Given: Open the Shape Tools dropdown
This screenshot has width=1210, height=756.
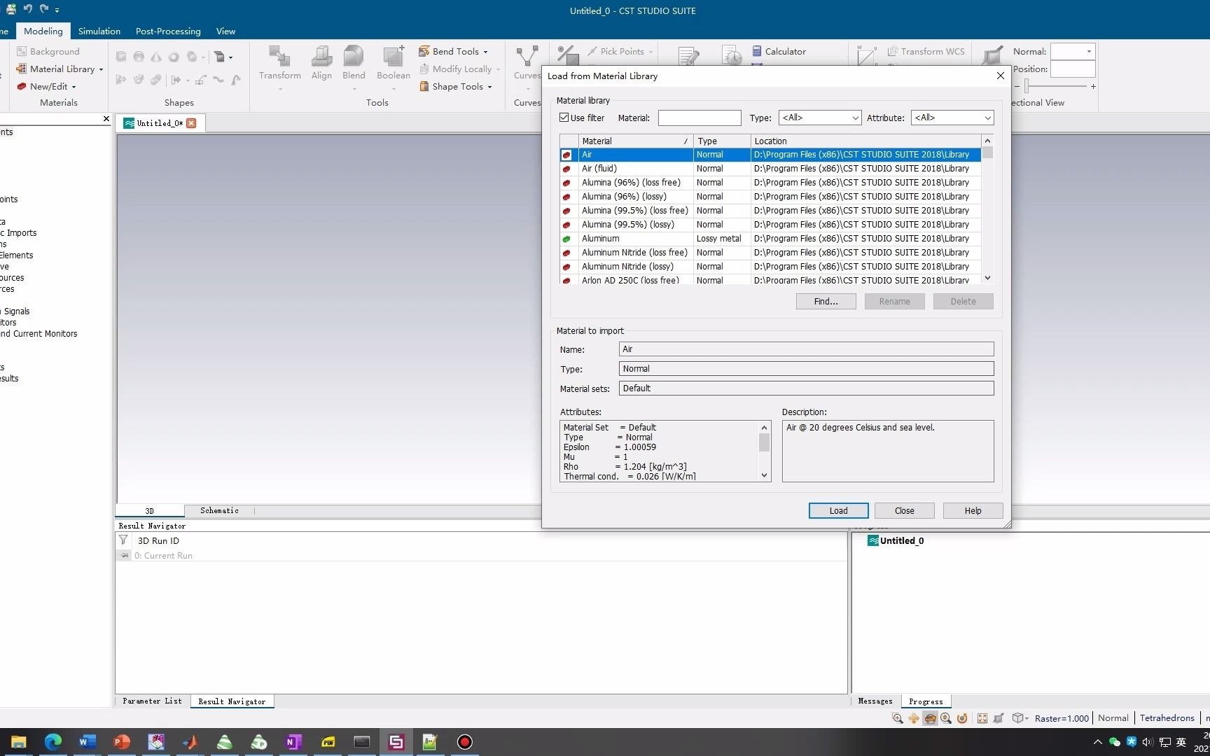Looking at the screenshot, I should point(455,86).
